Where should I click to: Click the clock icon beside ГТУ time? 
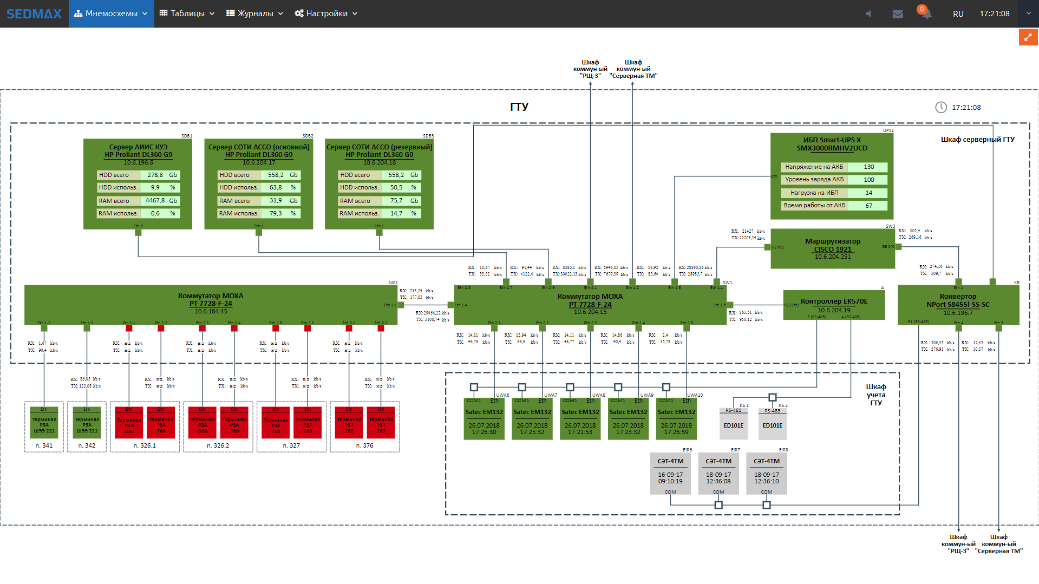[941, 107]
